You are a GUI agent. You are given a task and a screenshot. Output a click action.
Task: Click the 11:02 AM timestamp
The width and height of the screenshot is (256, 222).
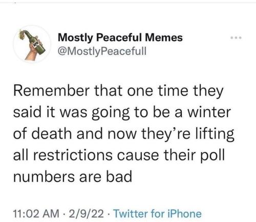pyautogui.click(x=36, y=214)
